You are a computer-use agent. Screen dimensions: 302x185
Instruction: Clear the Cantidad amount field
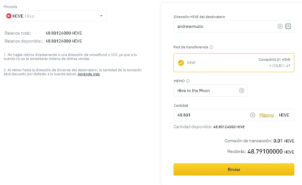coord(252,115)
